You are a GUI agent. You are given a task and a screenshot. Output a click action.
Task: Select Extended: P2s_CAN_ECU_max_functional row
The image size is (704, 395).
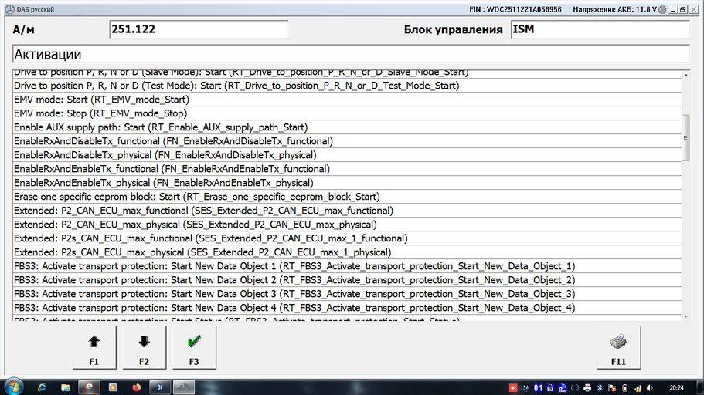pos(347,238)
